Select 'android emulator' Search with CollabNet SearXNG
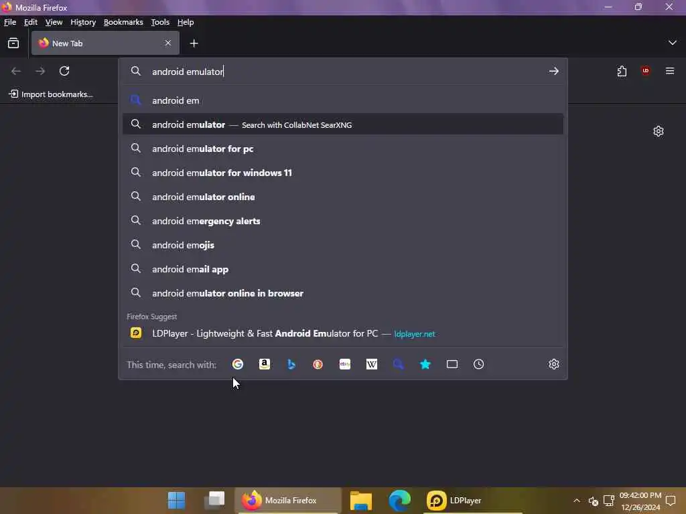Screen dimensions: 686x514 [x=343, y=124]
